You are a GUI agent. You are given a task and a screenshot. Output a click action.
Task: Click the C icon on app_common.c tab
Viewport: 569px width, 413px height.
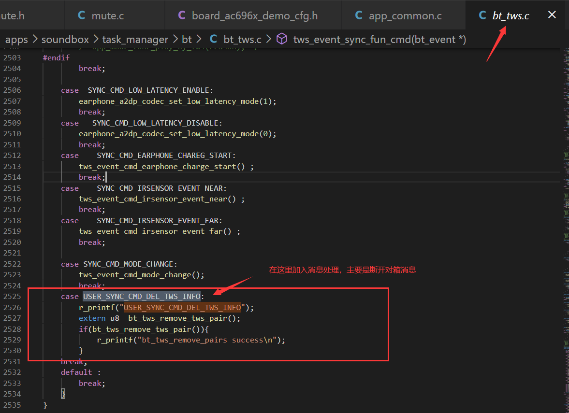pyautogui.click(x=359, y=15)
